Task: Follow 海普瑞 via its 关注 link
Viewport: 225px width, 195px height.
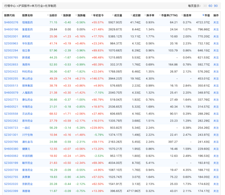Action: pos(216,191)
